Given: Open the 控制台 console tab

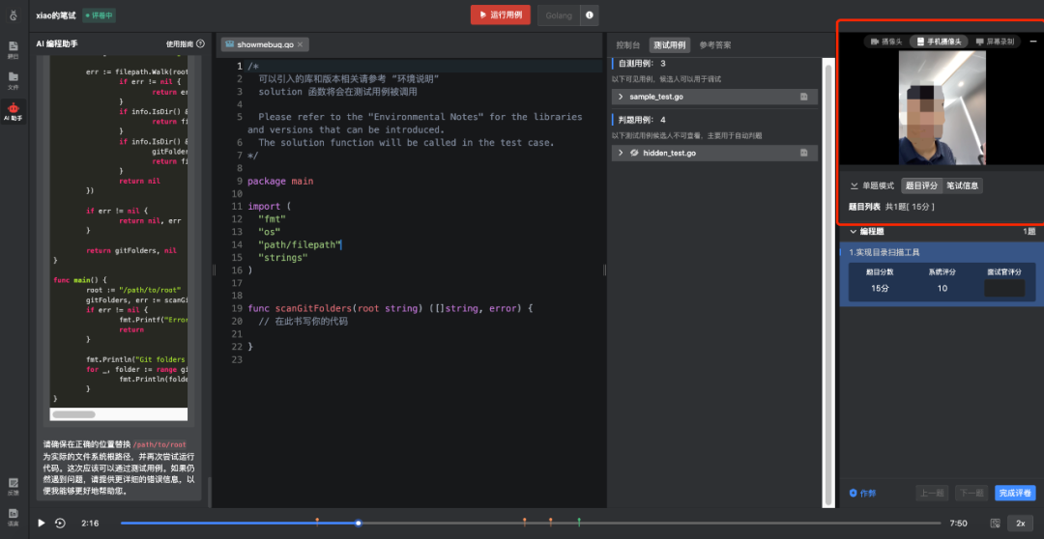Looking at the screenshot, I should 628,45.
